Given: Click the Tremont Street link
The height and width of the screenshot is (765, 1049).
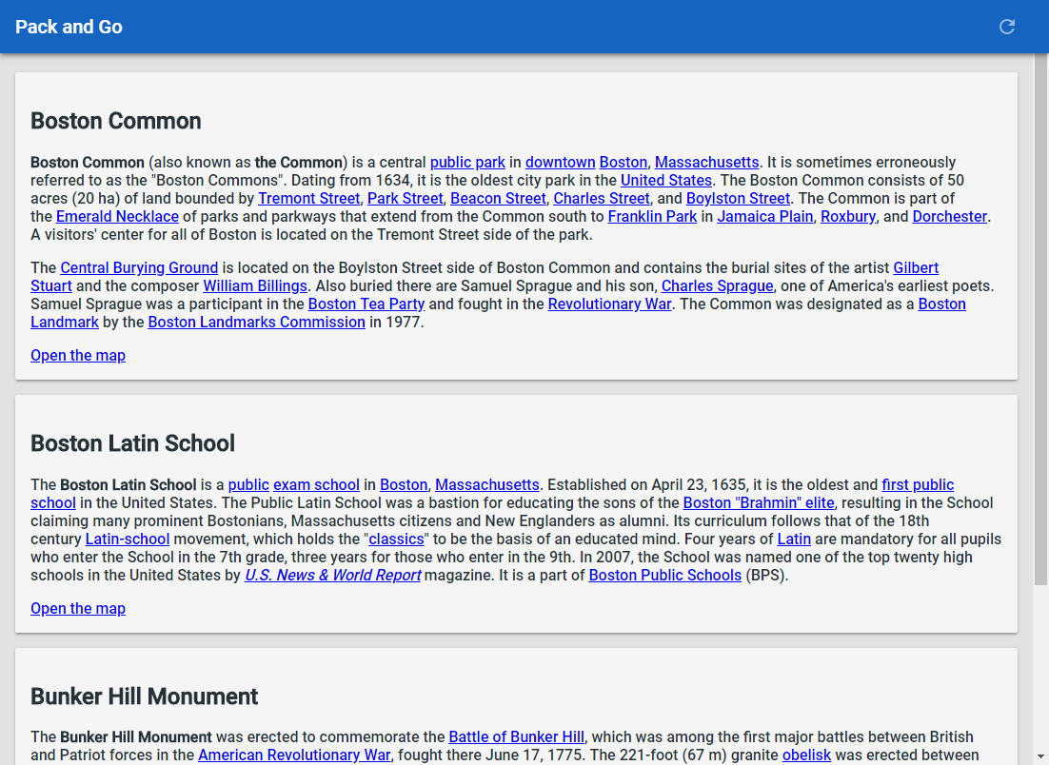Looking at the screenshot, I should 309,199.
